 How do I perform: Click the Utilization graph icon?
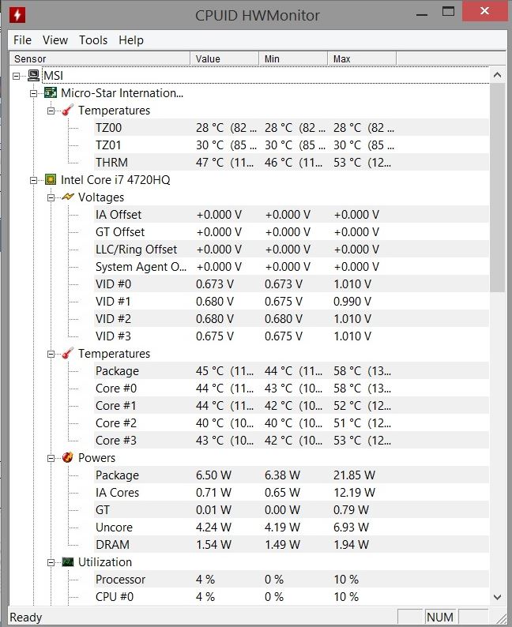tap(68, 562)
